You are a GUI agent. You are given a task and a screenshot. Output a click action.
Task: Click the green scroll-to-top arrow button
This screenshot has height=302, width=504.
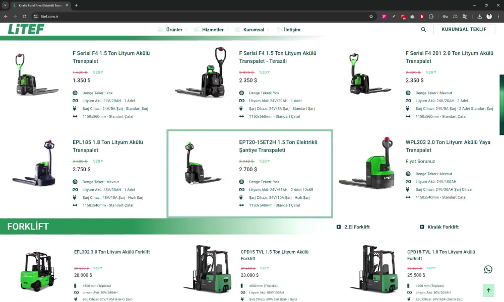(x=488, y=290)
